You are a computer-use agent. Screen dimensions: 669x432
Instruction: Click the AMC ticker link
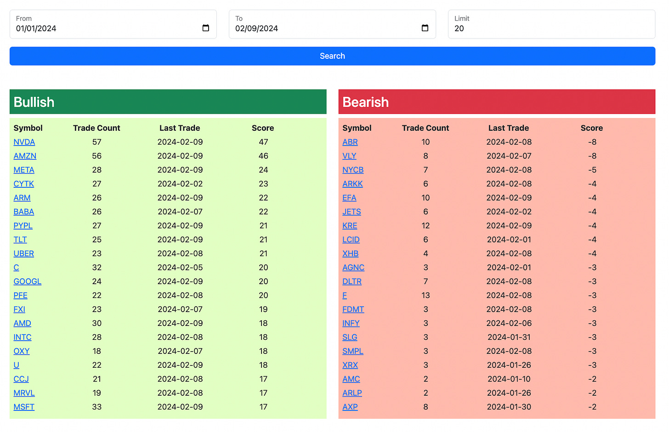(x=351, y=379)
